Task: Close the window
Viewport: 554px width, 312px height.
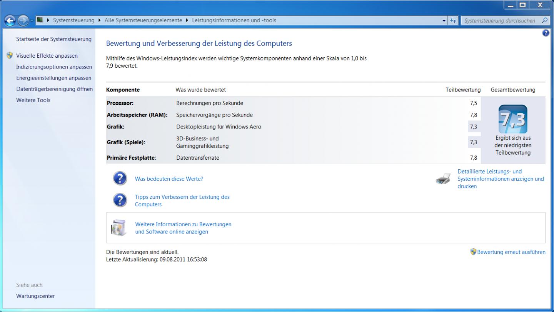Action: tap(540, 5)
